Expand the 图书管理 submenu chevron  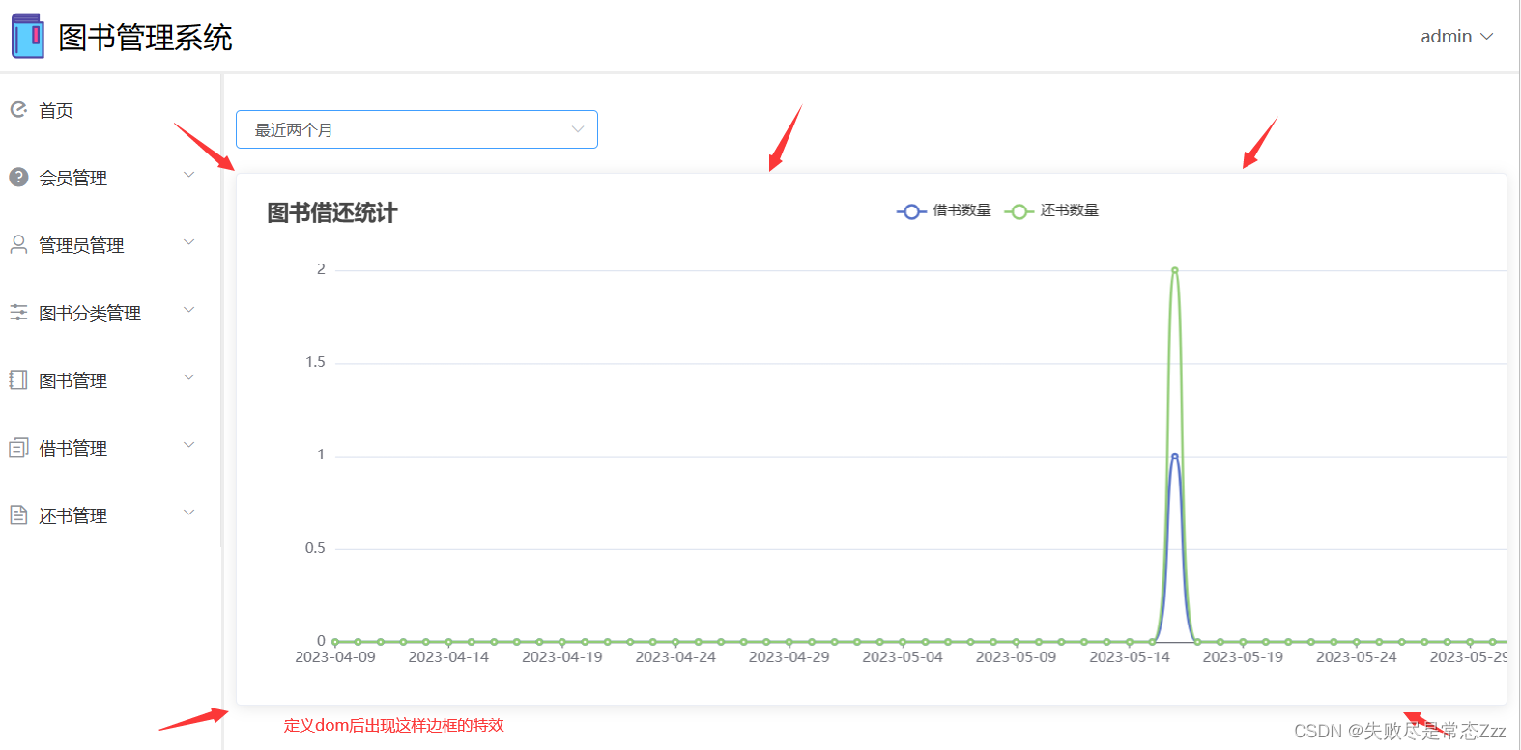(x=189, y=378)
